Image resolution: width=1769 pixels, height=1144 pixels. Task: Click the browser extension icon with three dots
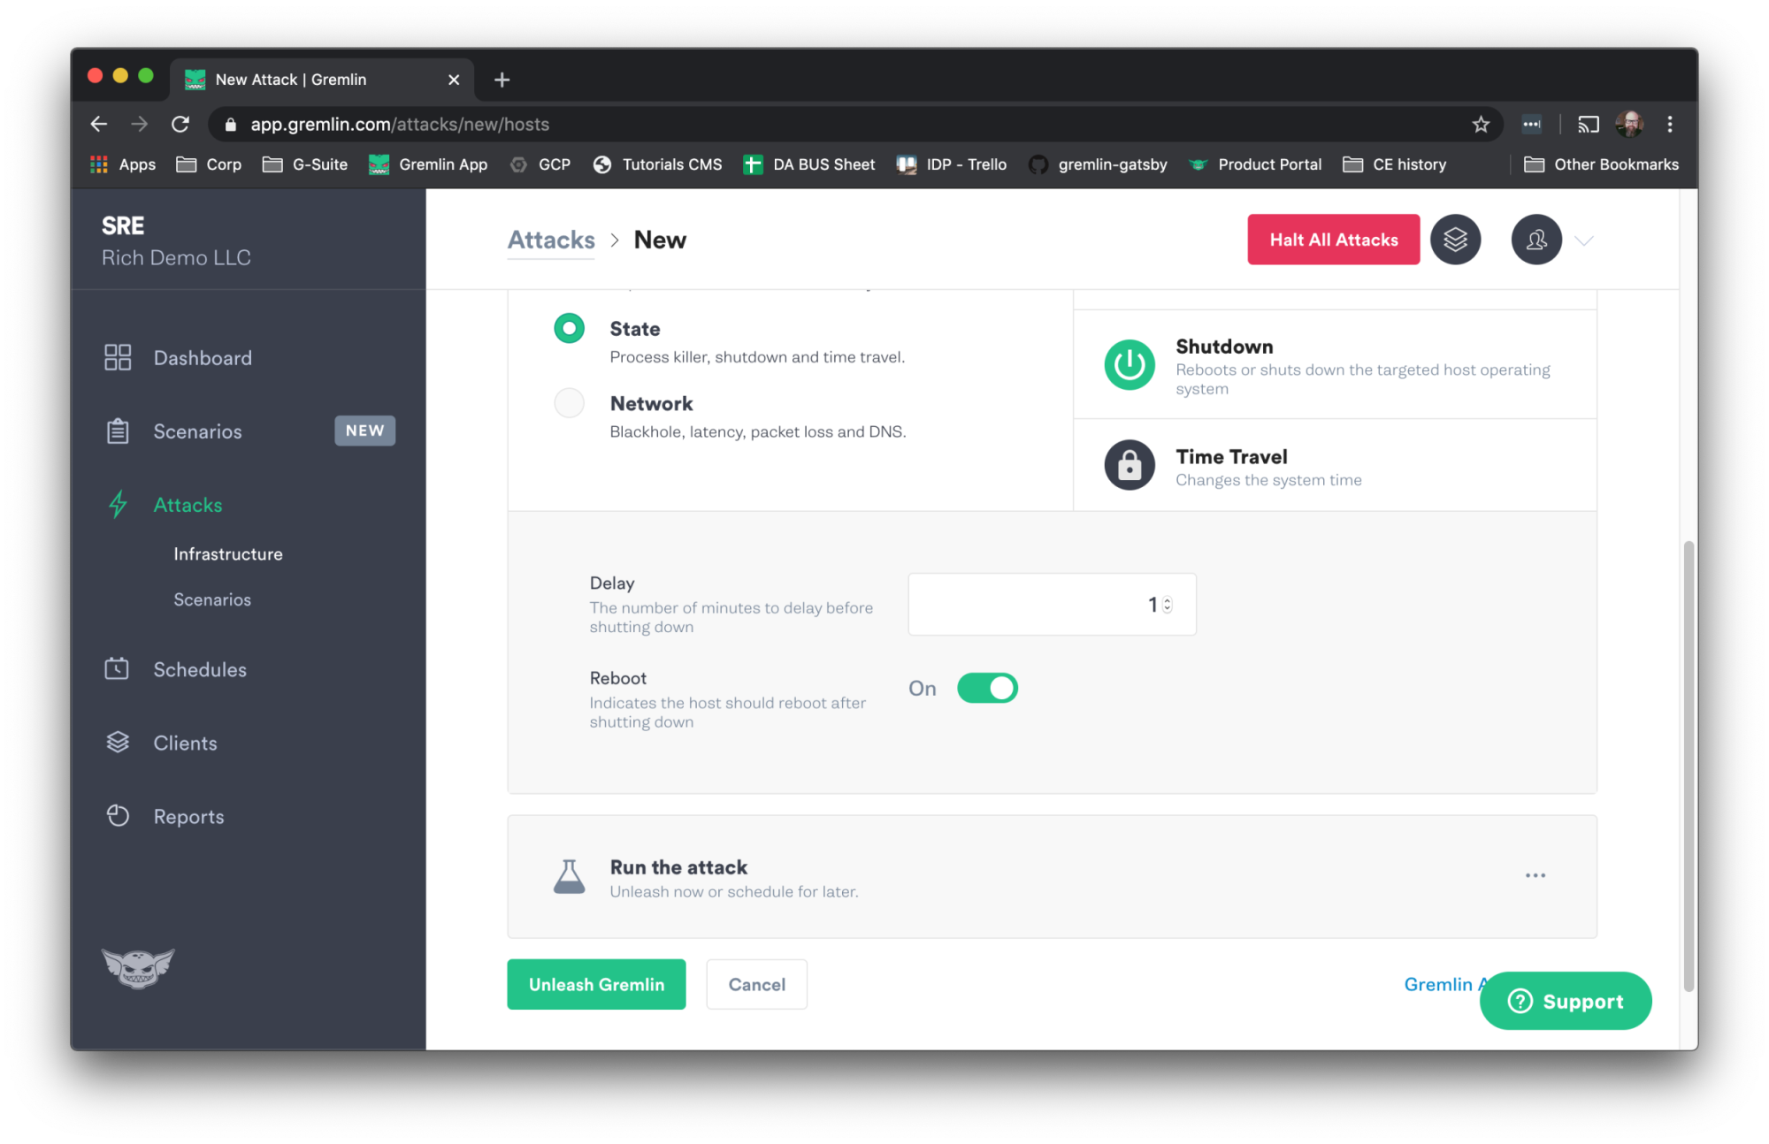coord(1531,125)
